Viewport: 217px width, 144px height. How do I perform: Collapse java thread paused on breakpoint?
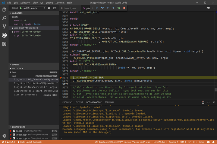[x=11, y=76]
